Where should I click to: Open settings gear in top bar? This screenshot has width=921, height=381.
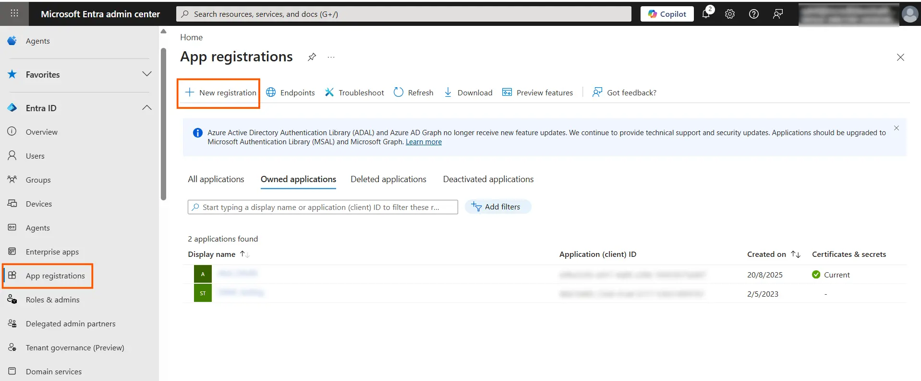730,14
